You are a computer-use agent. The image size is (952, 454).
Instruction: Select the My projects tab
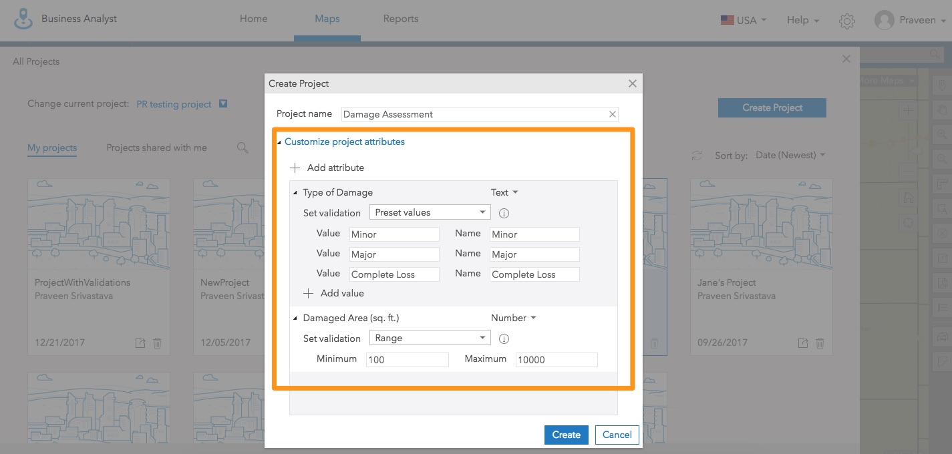click(x=52, y=148)
